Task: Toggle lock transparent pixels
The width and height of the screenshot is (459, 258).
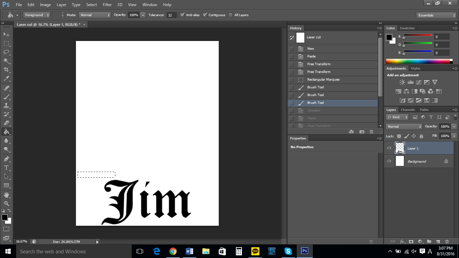Action: [399, 136]
